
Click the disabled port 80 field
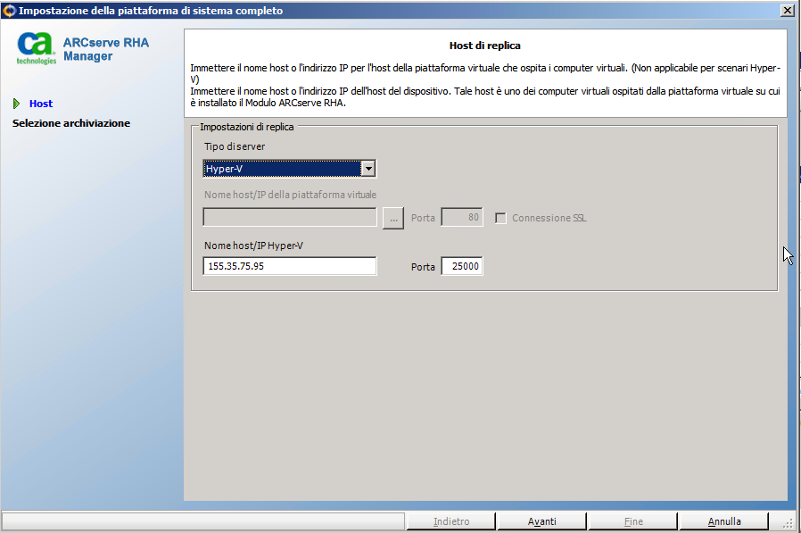pos(462,217)
